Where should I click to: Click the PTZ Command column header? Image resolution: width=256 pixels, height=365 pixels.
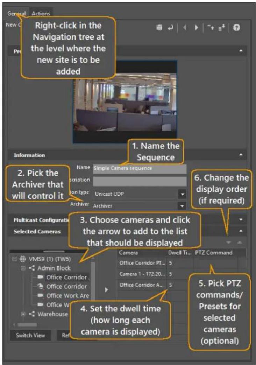tap(215, 253)
